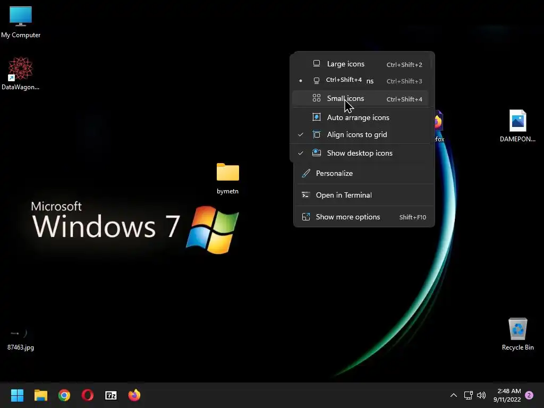Launch Google Chrome from taskbar

pyautogui.click(x=64, y=395)
